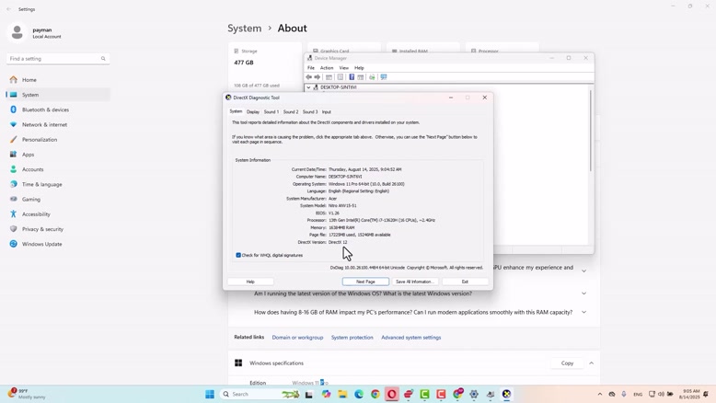Click the '16384MB RAM' memory value
This screenshot has height=403, width=716.
tap(341, 228)
